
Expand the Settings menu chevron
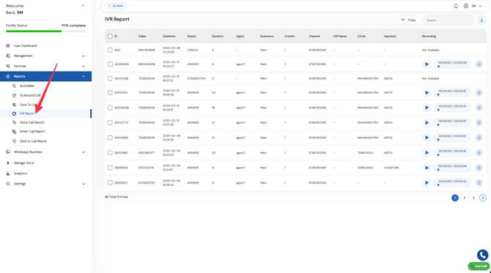click(x=84, y=184)
